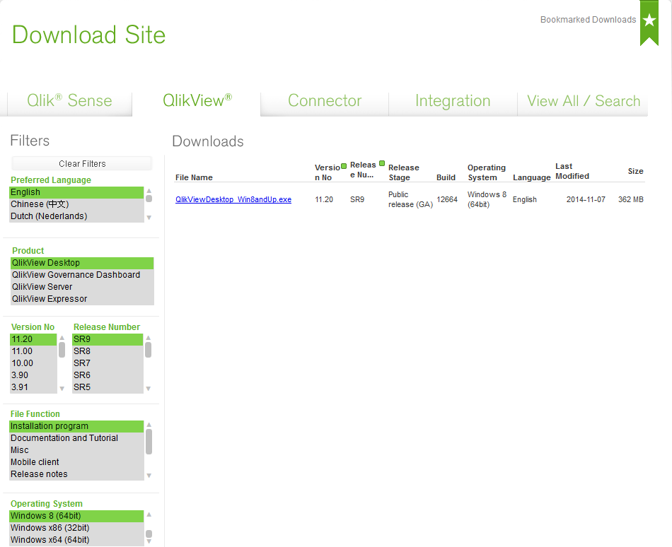Select QlikView Expressor product

coord(82,299)
